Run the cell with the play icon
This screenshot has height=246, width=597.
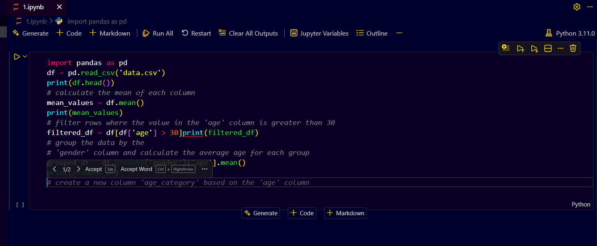17,57
